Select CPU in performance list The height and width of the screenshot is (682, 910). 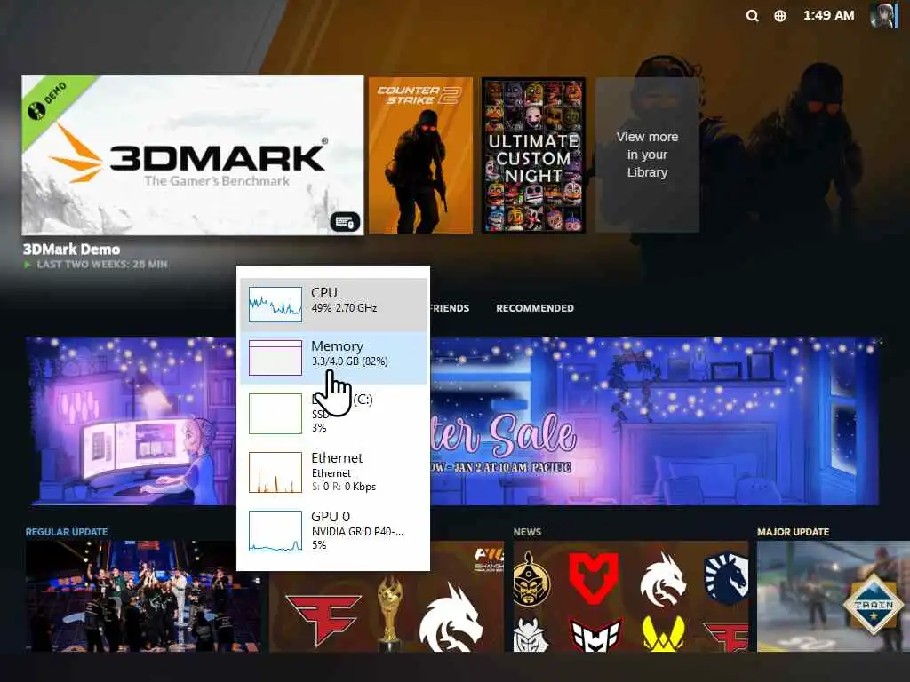pos(334,305)
